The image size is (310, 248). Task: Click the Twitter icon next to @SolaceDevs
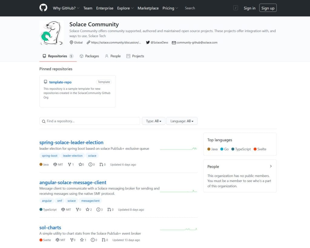147,42
